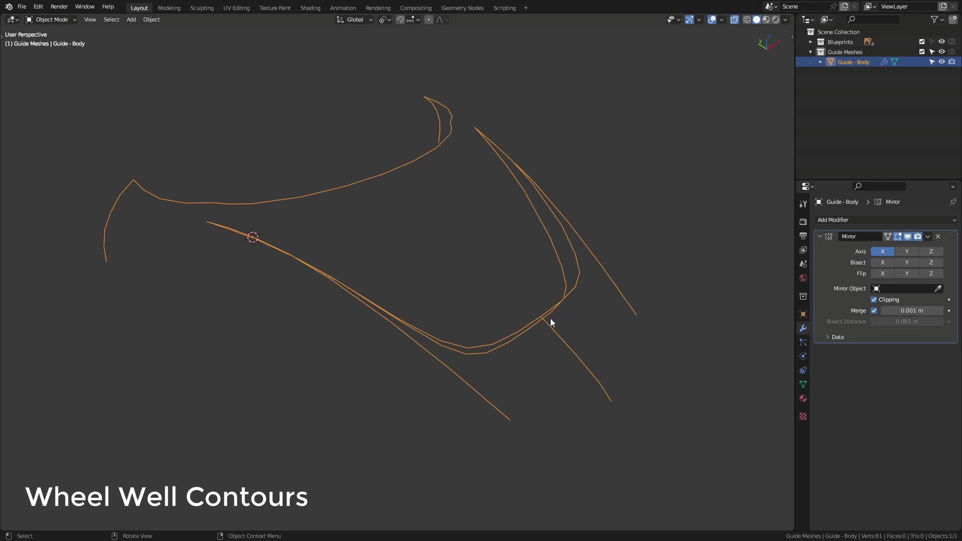Open the Object properties tab
The width and height of the screenshot is (962, 541).
pyautogui.click(x=803, y=314)
